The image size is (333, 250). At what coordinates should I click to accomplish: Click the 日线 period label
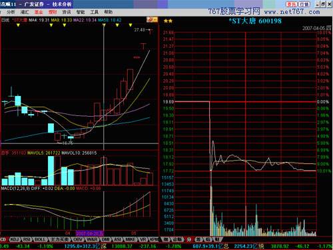5,20
